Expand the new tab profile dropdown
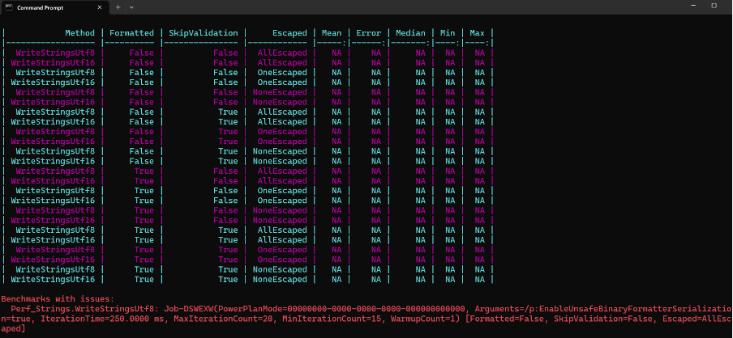Image resolution: width=733 pixels, height=338 pixels. (x=131, y=7)
